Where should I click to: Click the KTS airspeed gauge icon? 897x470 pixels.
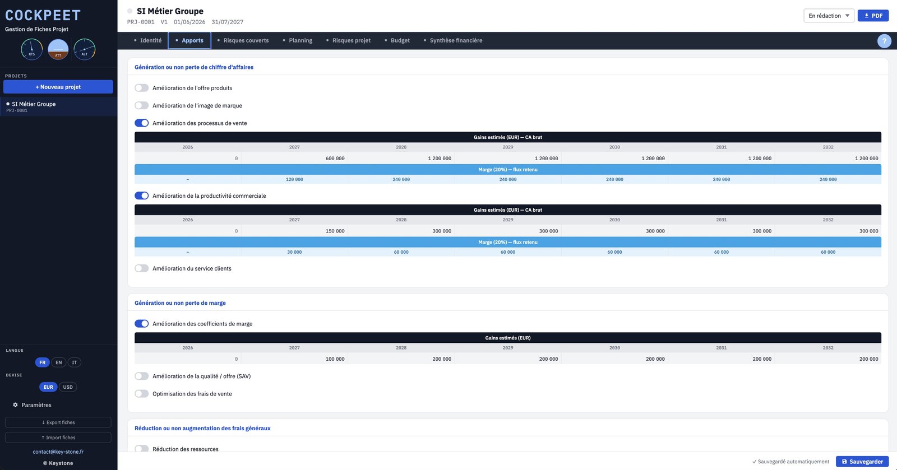[x=31, y=49]
